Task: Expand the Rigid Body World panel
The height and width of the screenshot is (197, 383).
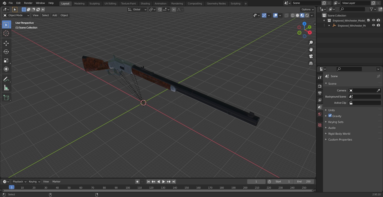Action: [x=339, y=134]
